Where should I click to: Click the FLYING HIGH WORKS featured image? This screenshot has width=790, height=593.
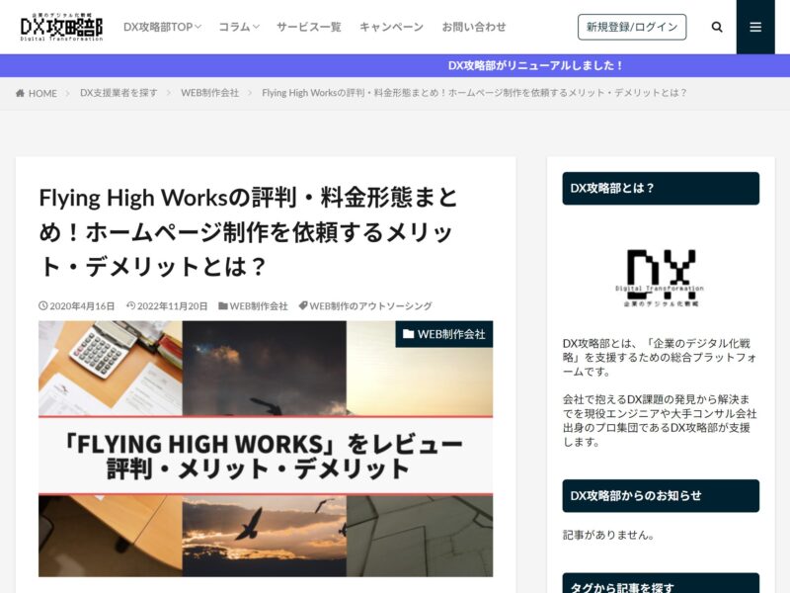pyautogui.click(x=266, y=449)
